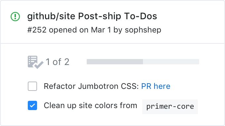The image size is (225, 126).
Task: Click the task list checklist icon
Action: 35,62
